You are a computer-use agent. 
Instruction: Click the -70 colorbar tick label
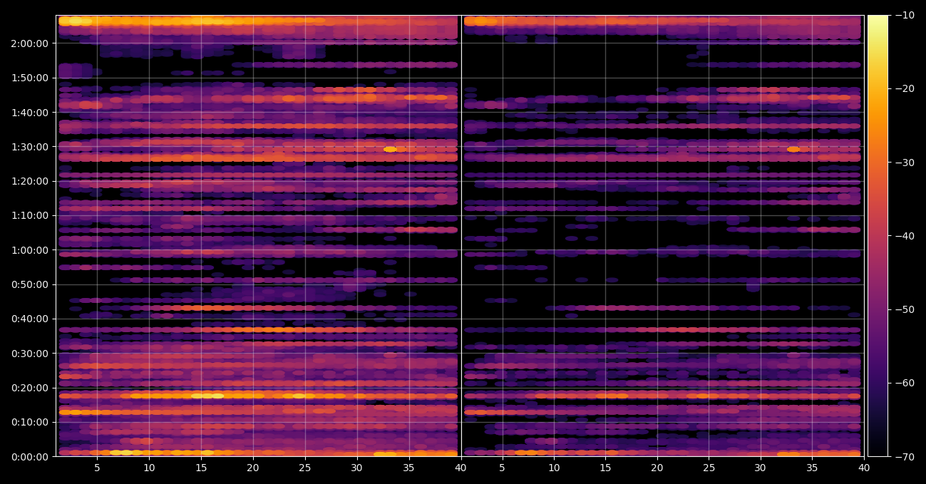point(905,456)
